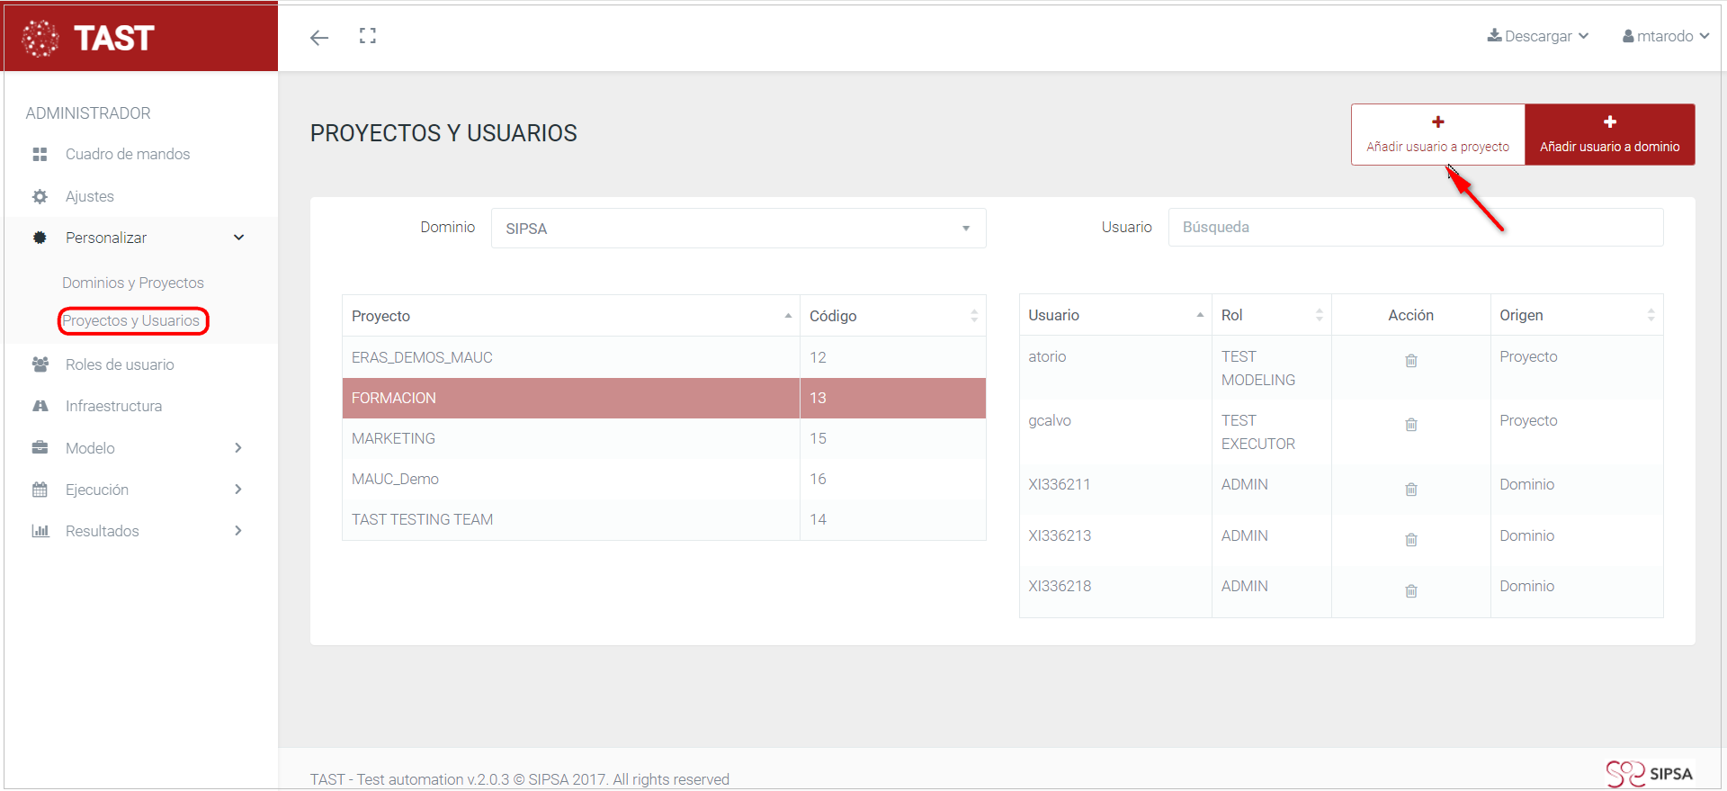Delete user XI336218 via trash icon
The width and height of the screenshot is (1727, 791).
[x=1410, y=591]
